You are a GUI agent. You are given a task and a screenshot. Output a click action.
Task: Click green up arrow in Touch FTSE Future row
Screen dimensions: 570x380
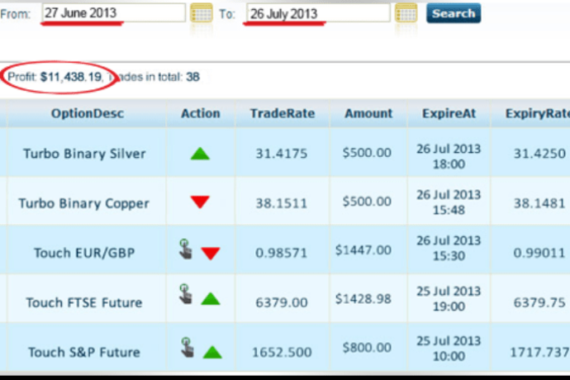click(x=211, y=298)
